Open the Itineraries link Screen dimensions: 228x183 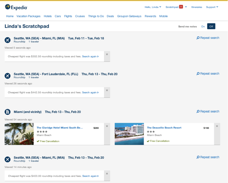click(197, 7)
